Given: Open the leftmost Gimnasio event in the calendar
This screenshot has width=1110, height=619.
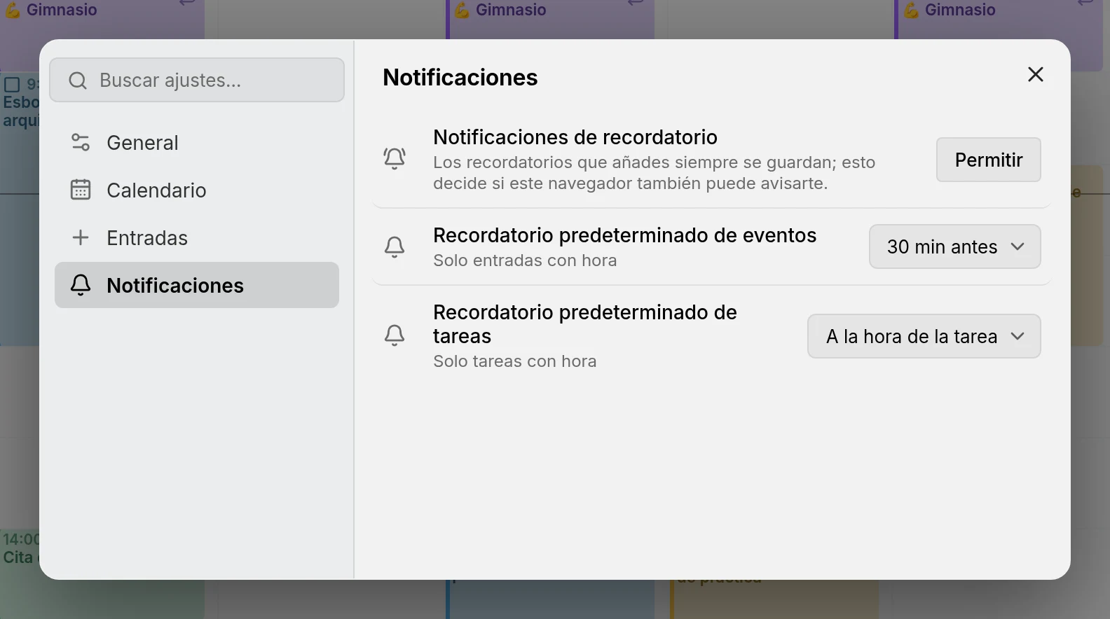Looking at the screenshot, I should 102,19.
